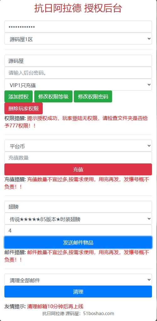This screenshot has width=157, height=321.
Task: Click the 充值数量 amount field
Action: [78, 158]
